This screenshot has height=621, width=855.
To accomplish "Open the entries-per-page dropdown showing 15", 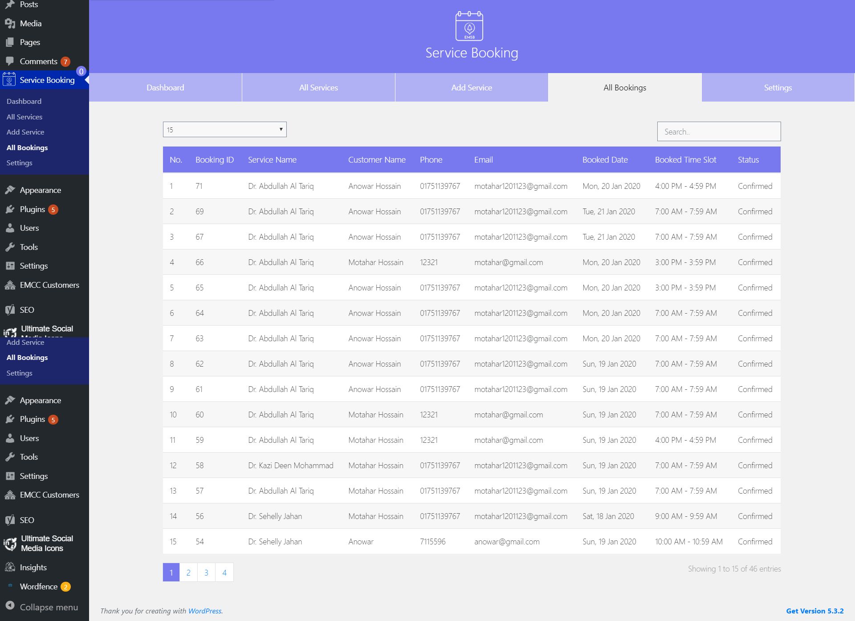I will [224, 130].
